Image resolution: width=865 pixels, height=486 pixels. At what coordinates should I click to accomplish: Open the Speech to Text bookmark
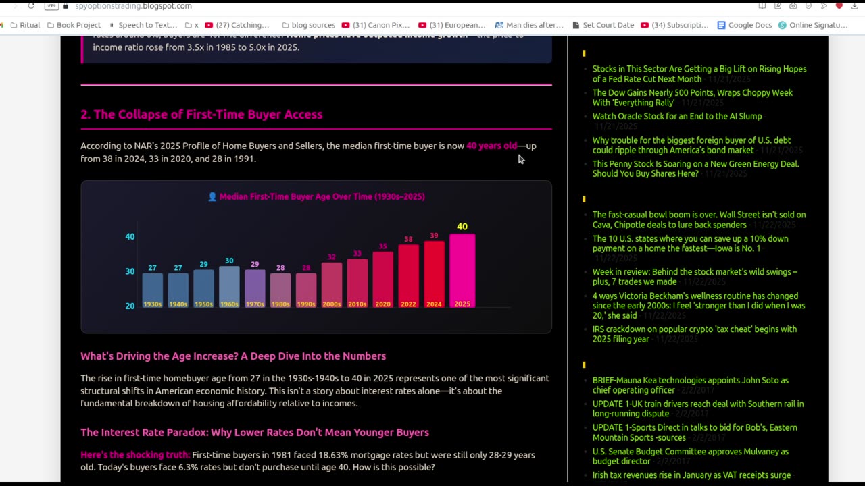pyautogui.click(x=143, y=25)
